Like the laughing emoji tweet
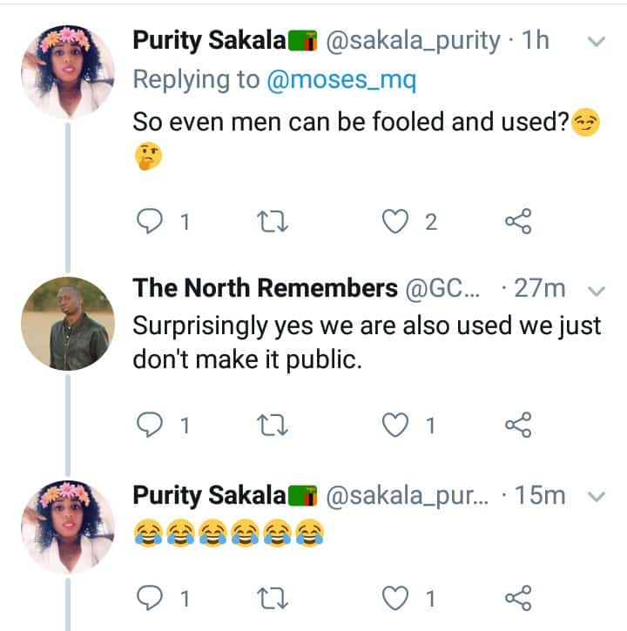 (397, 597)
